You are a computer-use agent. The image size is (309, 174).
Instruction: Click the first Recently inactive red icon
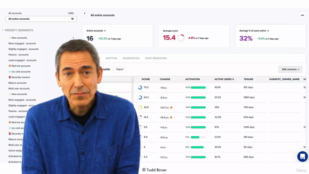click(10, 77)
